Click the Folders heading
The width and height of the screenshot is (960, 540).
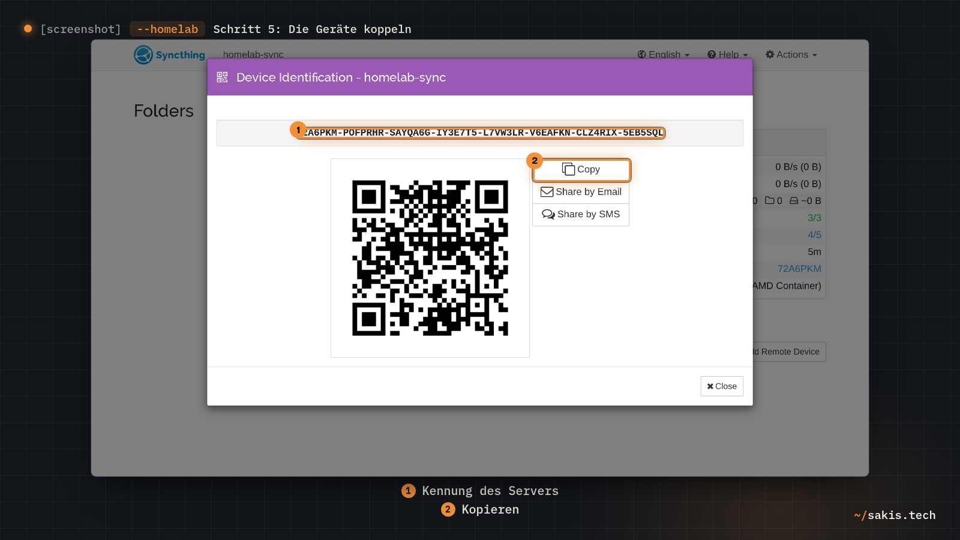coord(164,111)
